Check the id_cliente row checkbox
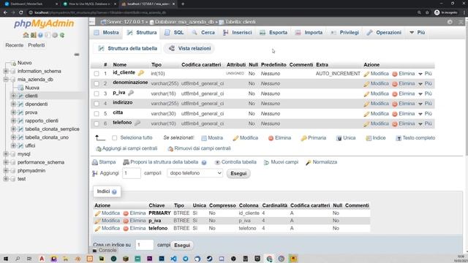The image size is (468, 263). pos(97,74)
